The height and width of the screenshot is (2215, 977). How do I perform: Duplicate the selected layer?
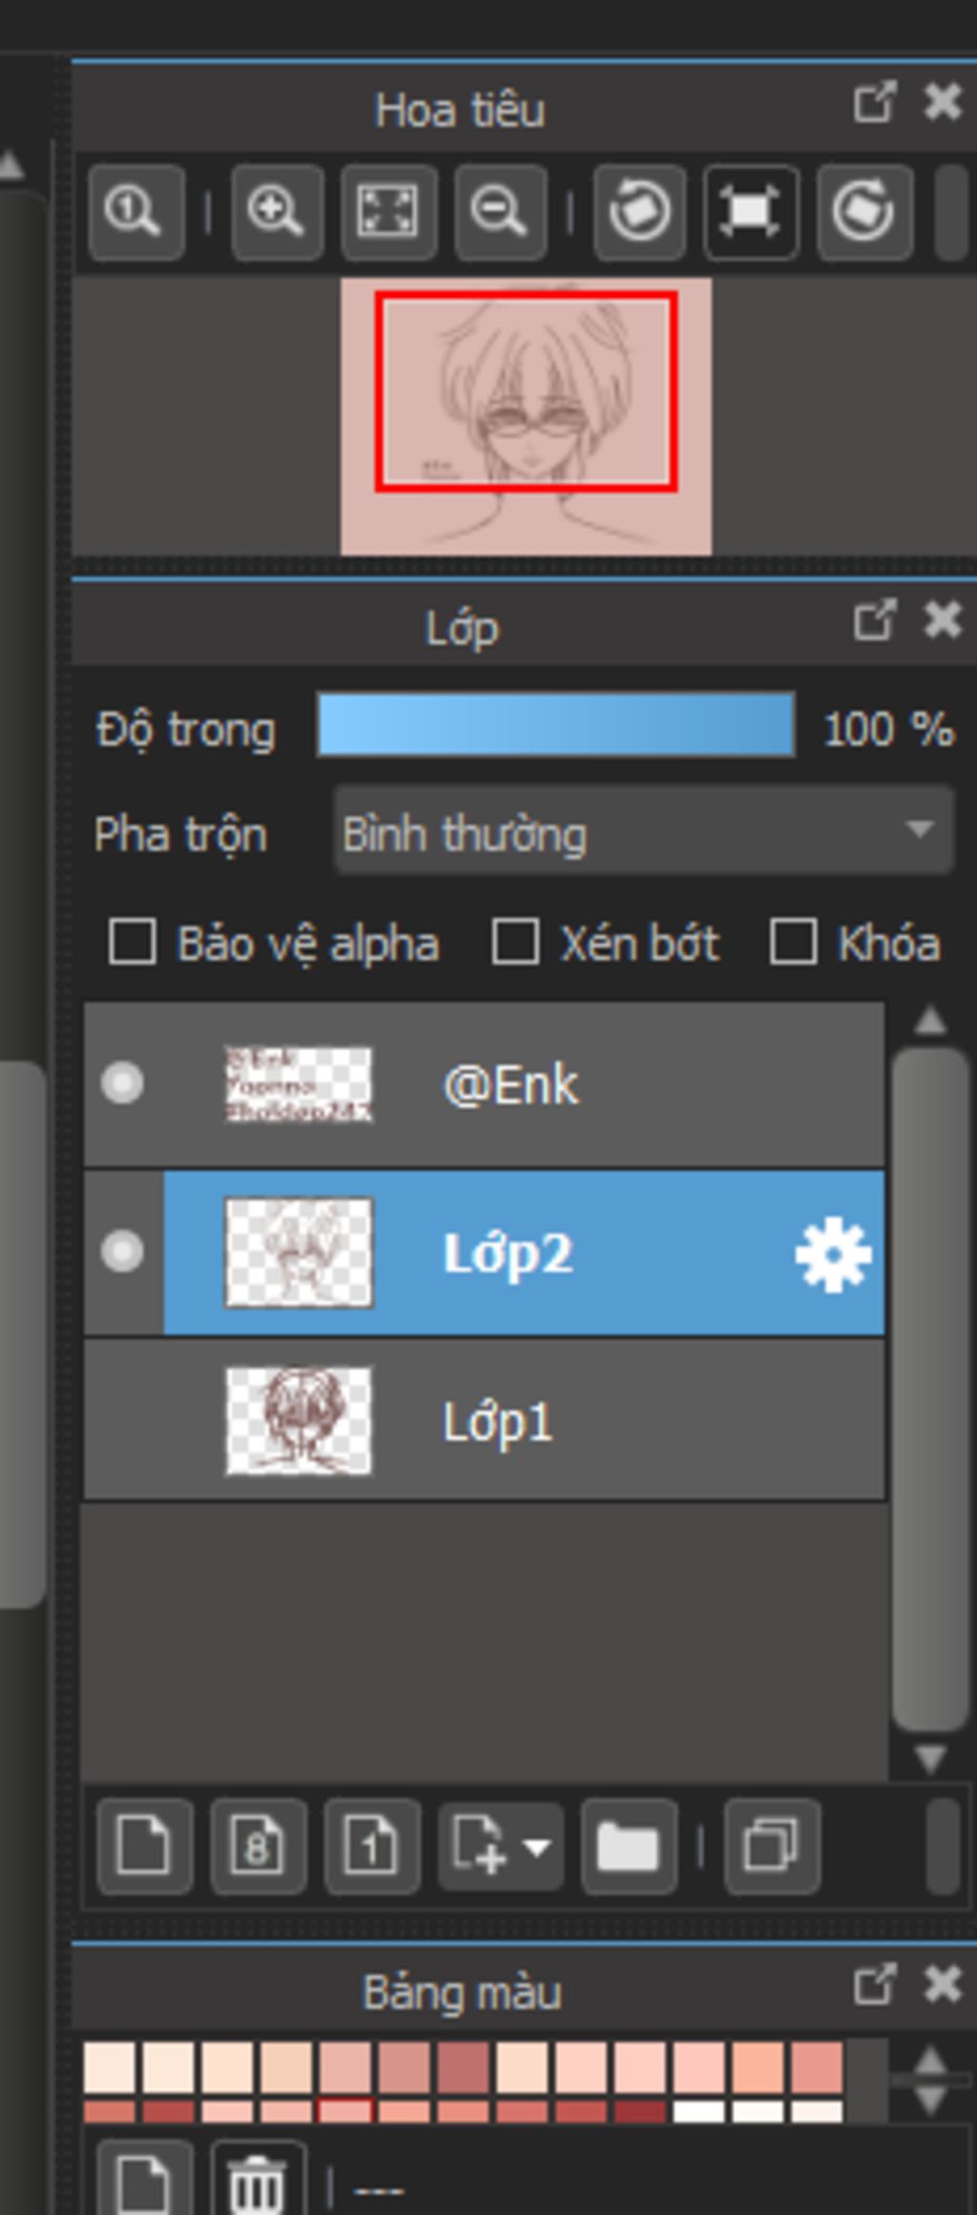[771, 1846]
